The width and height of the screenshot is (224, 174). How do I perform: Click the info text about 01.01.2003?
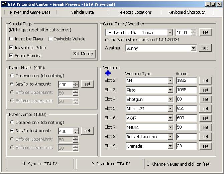[142, 39]
